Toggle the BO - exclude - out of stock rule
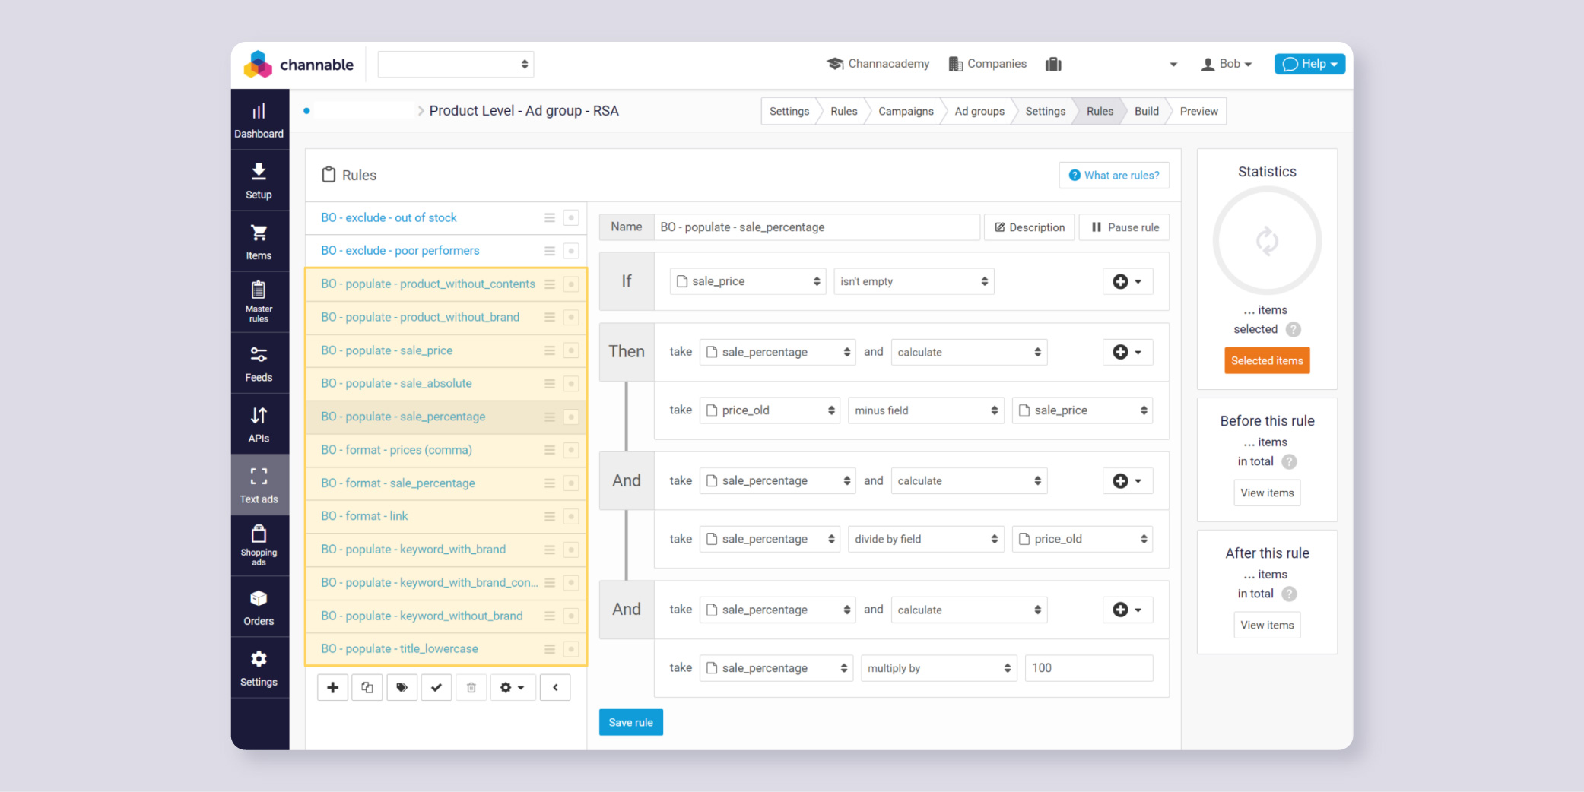 (571, 217)
